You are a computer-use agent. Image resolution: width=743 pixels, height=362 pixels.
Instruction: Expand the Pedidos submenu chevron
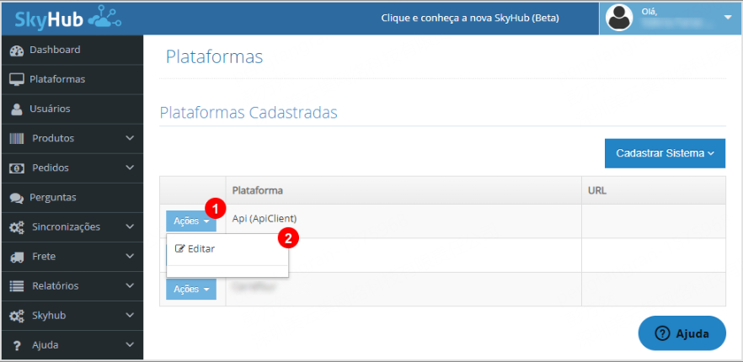(x=131, y=168)
